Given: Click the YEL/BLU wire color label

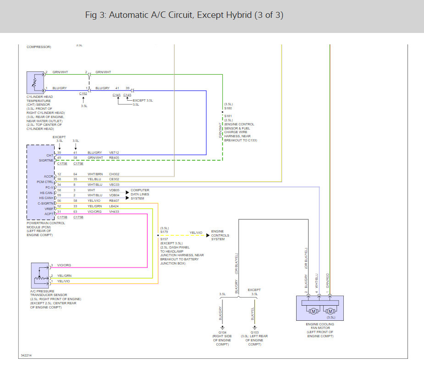Looking at the screenshot, I should pyautogui.click(x=94, y=179).
